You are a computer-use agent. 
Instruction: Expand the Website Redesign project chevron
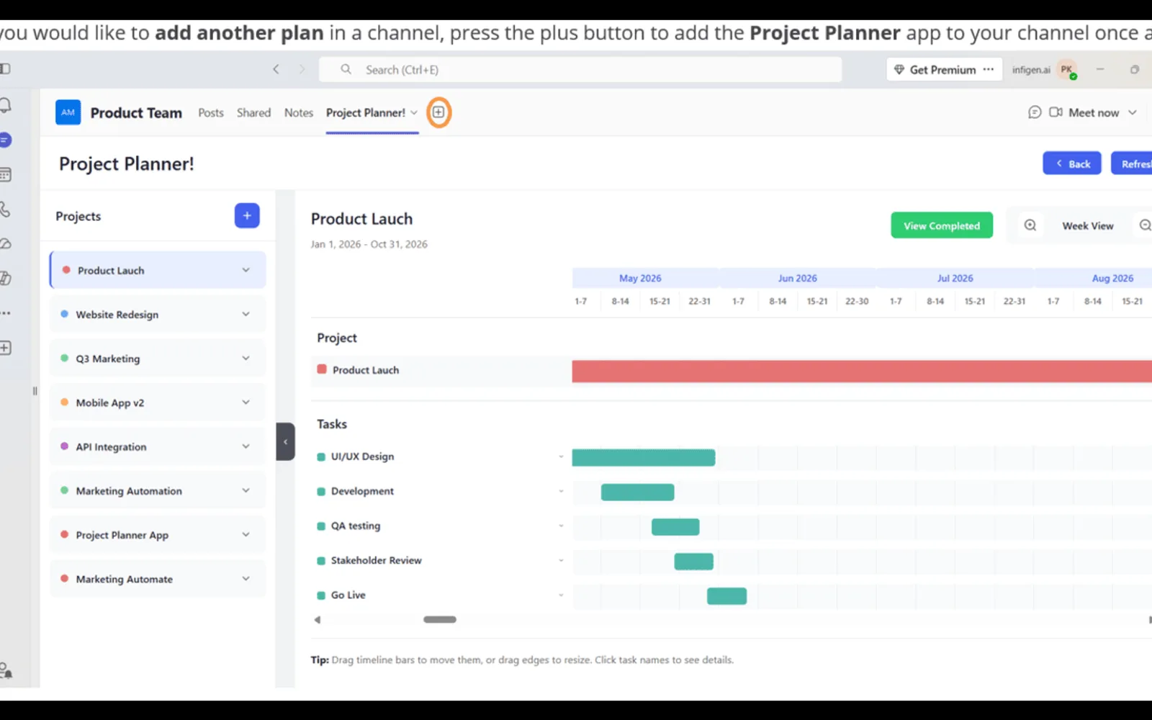click(x=246, y=314)
